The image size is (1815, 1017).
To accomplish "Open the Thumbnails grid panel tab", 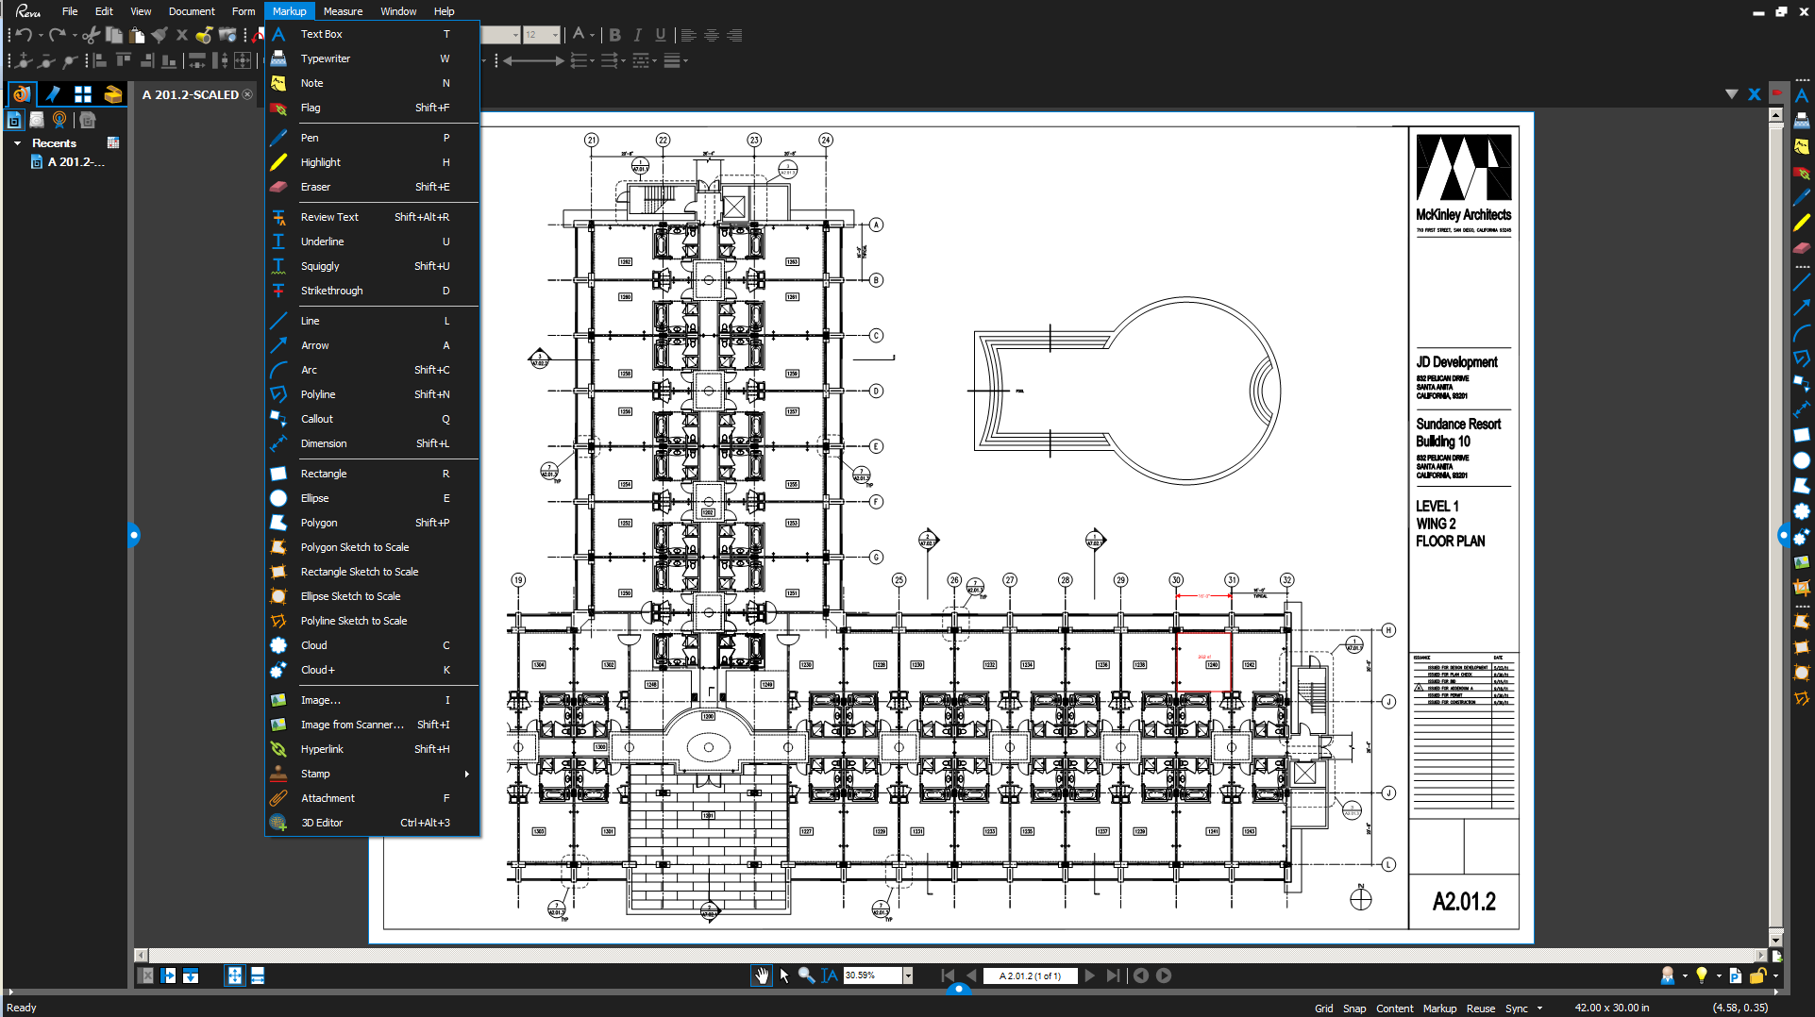I will coord(83,94).
